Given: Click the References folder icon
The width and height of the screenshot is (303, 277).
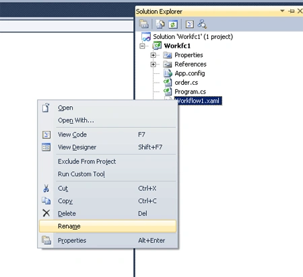Looking at the screenshot, I should pos(168,65).
